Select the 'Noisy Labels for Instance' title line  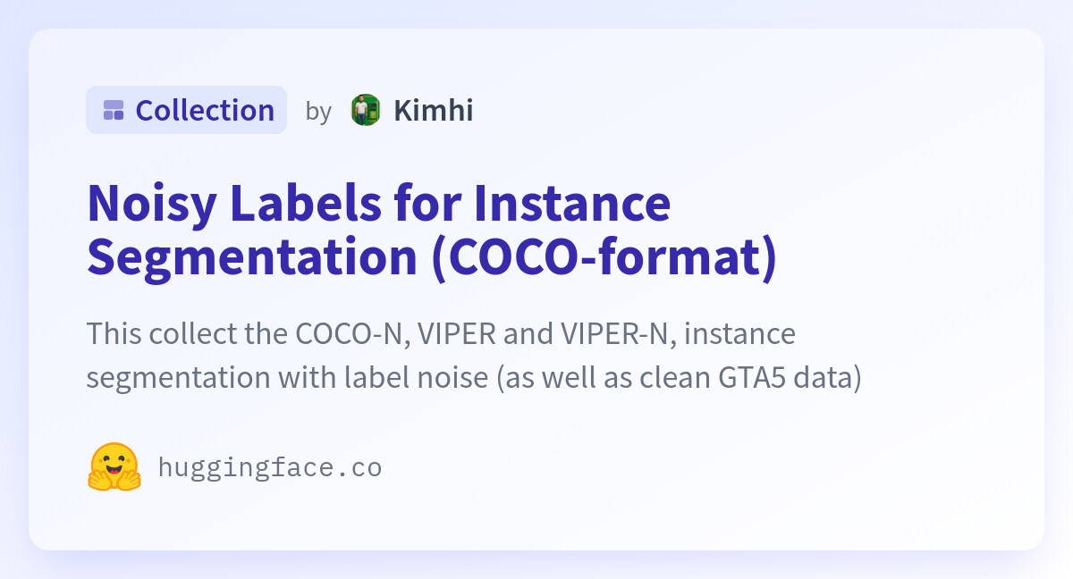(378, 203)
